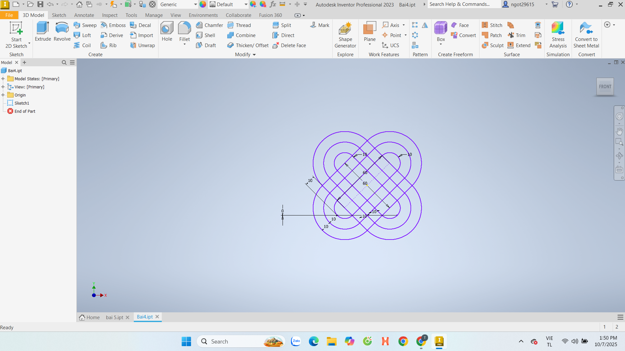The width and height of the screenshot is (625, 351).
Task: Select the Pan hand tool in navigation bar
Action: [619, 131]
